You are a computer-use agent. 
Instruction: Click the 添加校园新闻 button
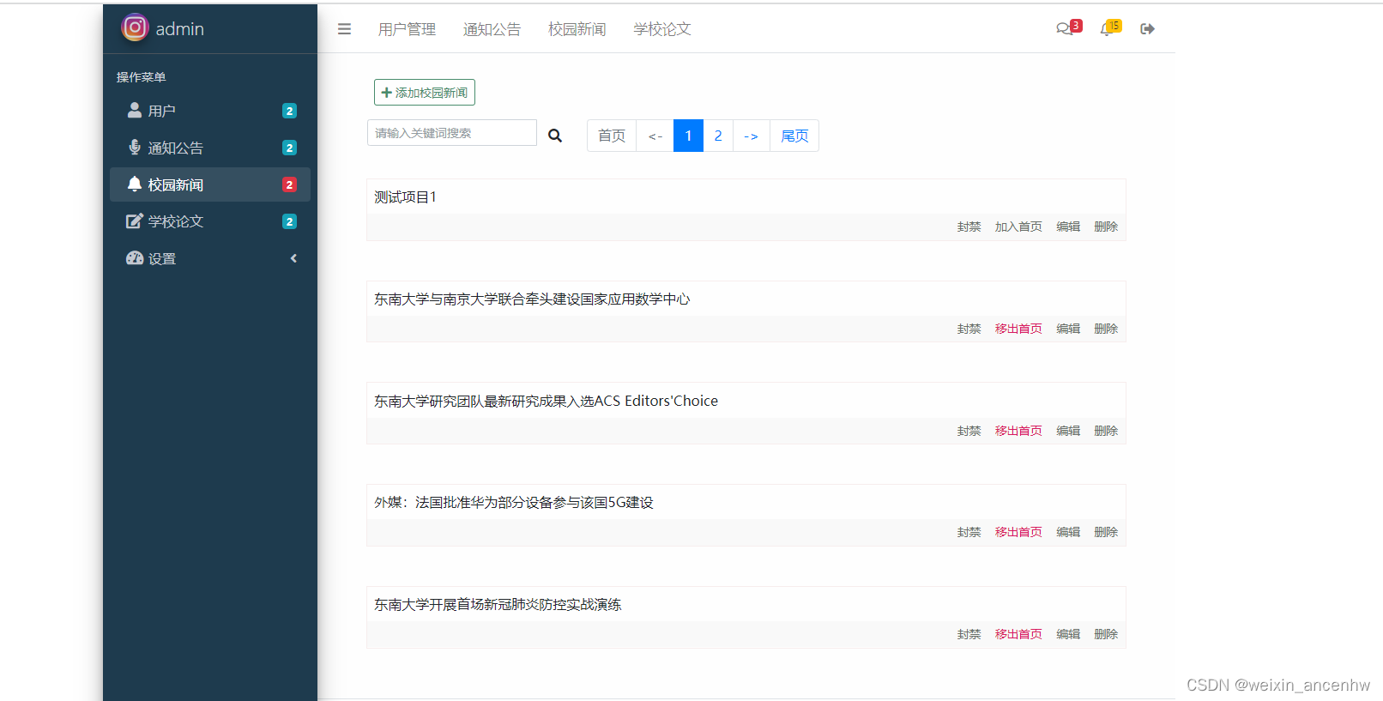(x=425, y=93)
